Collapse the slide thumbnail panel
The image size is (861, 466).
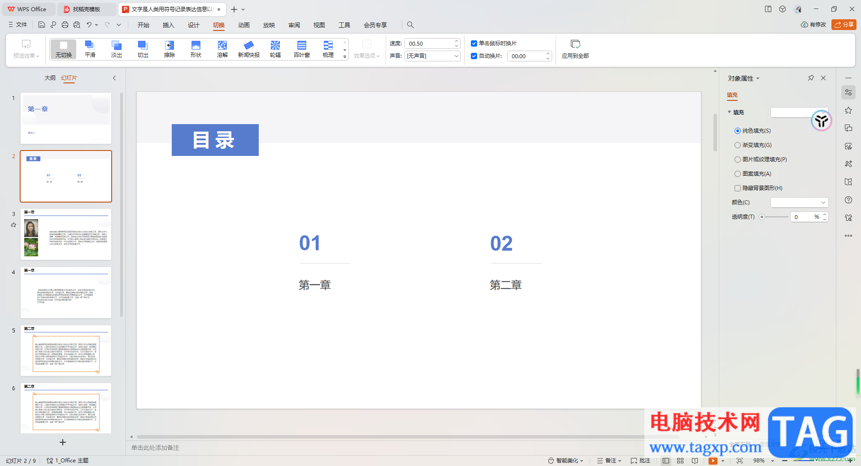coord(114,78)
